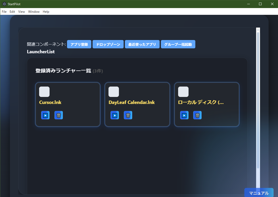Screen dimensions: 278x197
Task: Open the Help menu
Action: (46, 11)
